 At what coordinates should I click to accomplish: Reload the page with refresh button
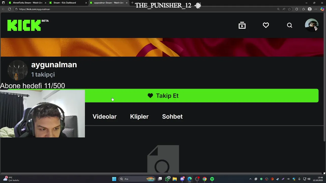point(9,9)
